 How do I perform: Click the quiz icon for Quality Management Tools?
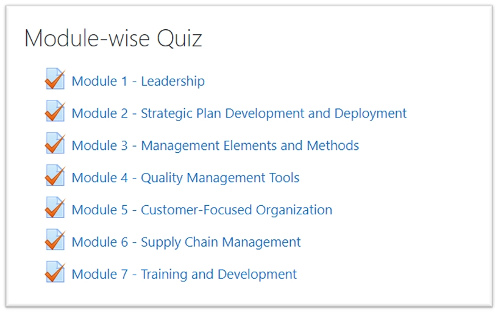pos(55,177)
